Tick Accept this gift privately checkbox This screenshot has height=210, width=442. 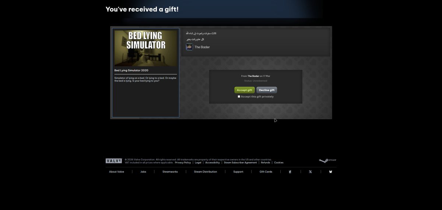click(x=239, y=97)
